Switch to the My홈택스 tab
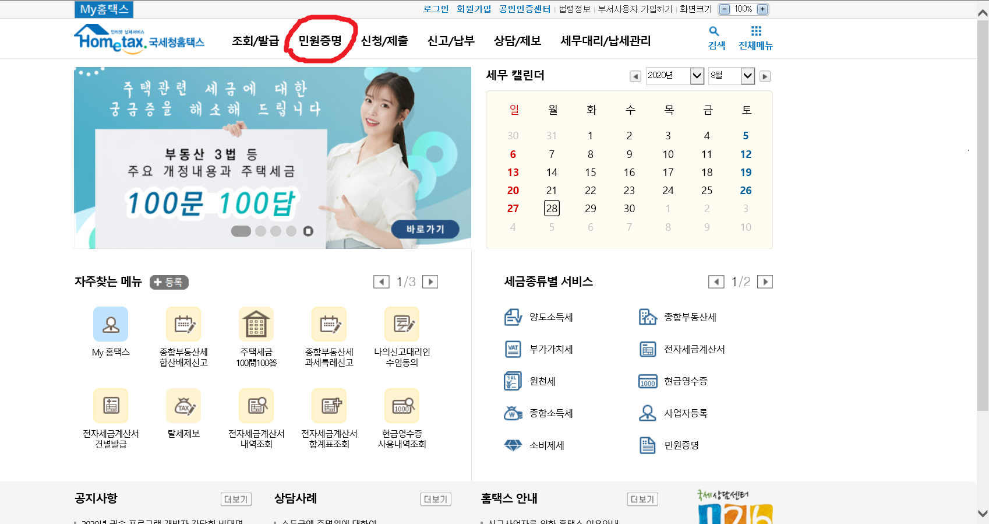 click(x=104, y=9)
